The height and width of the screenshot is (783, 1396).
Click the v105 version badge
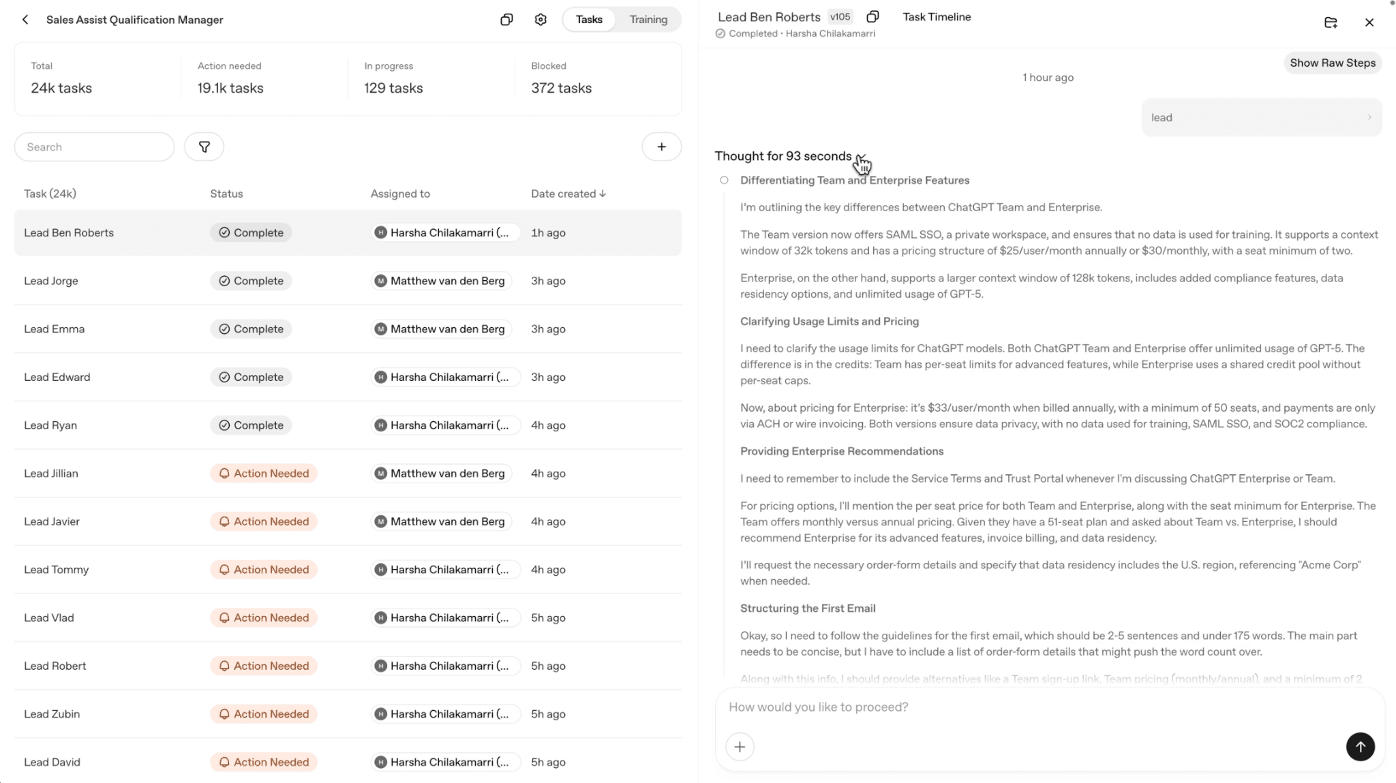click(x=840, y=17)
